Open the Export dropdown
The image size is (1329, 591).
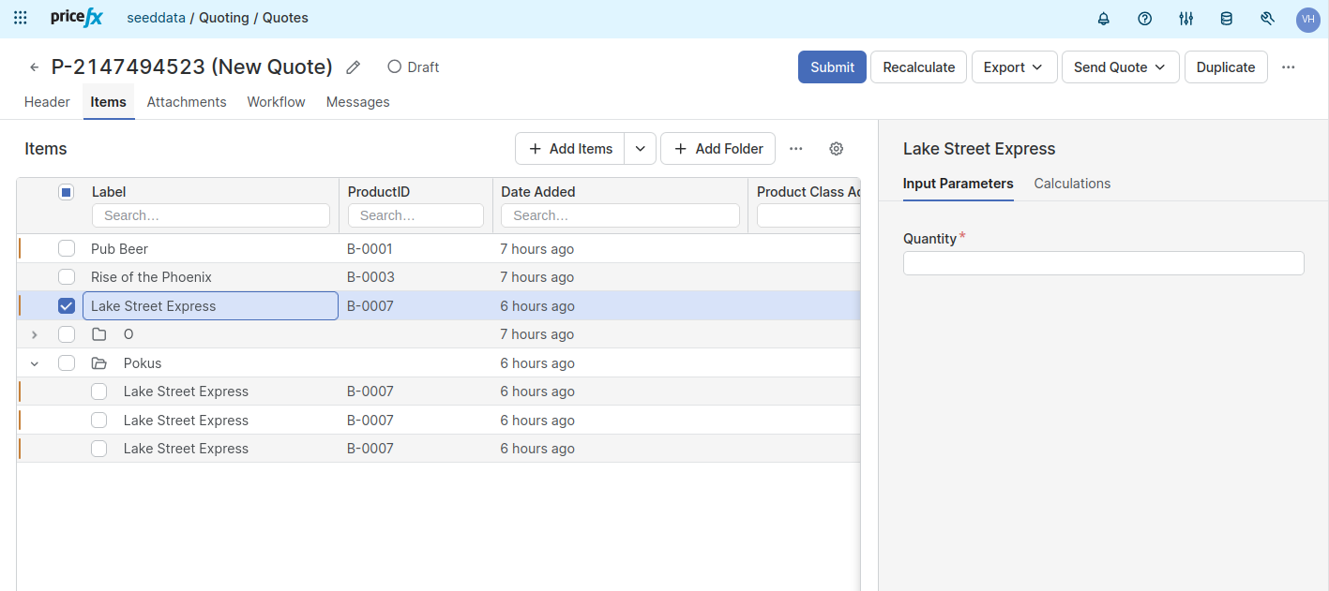pyautogui.click(x=1014, y=67)
